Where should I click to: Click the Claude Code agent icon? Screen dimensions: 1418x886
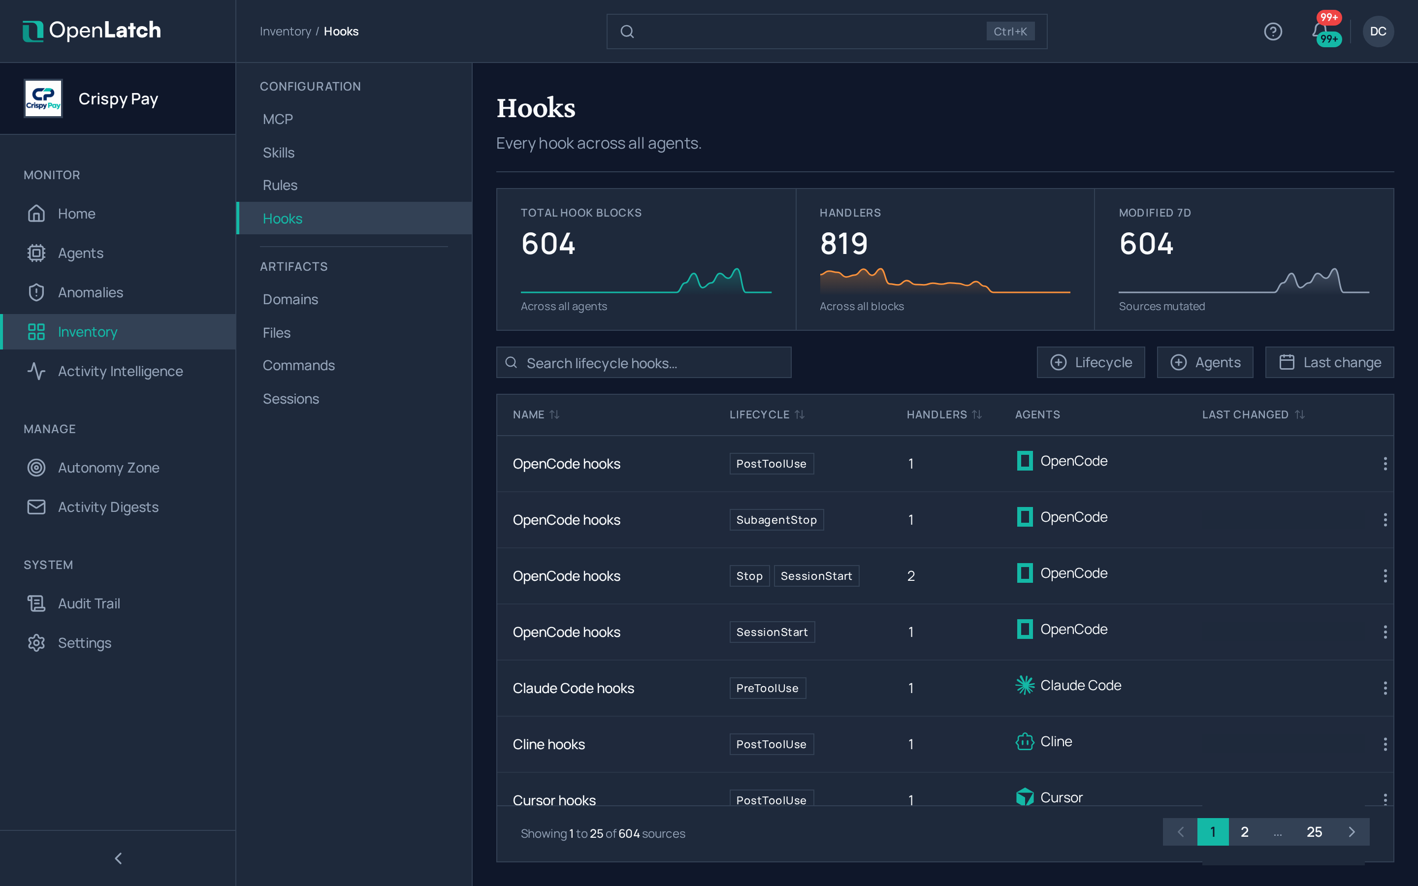click(x=1024, y=685)
